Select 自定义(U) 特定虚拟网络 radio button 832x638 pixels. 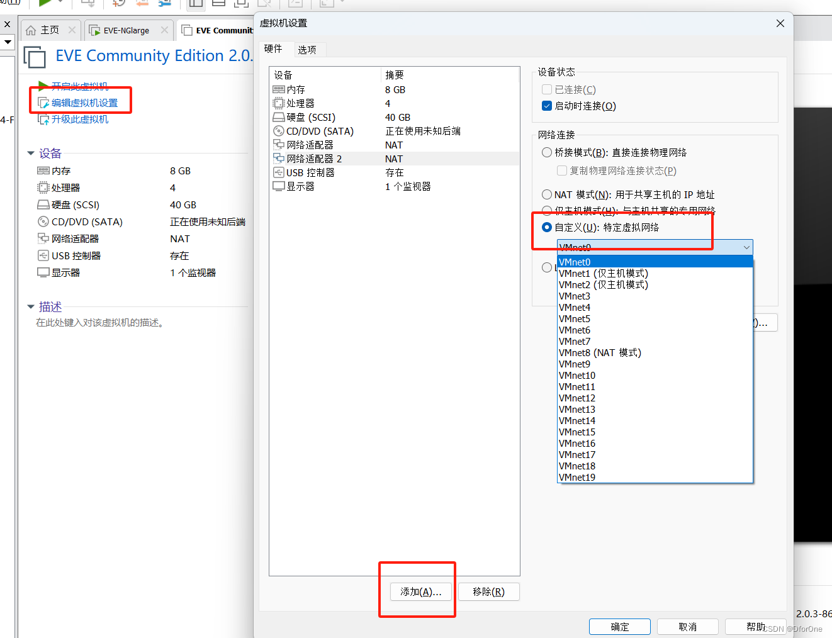click(x=547, y=227)
